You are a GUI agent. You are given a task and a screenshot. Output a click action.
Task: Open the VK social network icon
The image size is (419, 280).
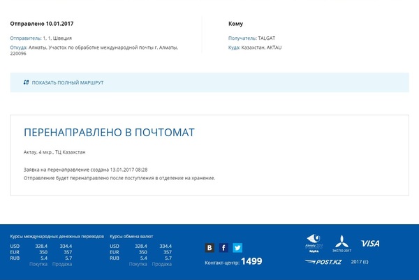tap(209, 247)
